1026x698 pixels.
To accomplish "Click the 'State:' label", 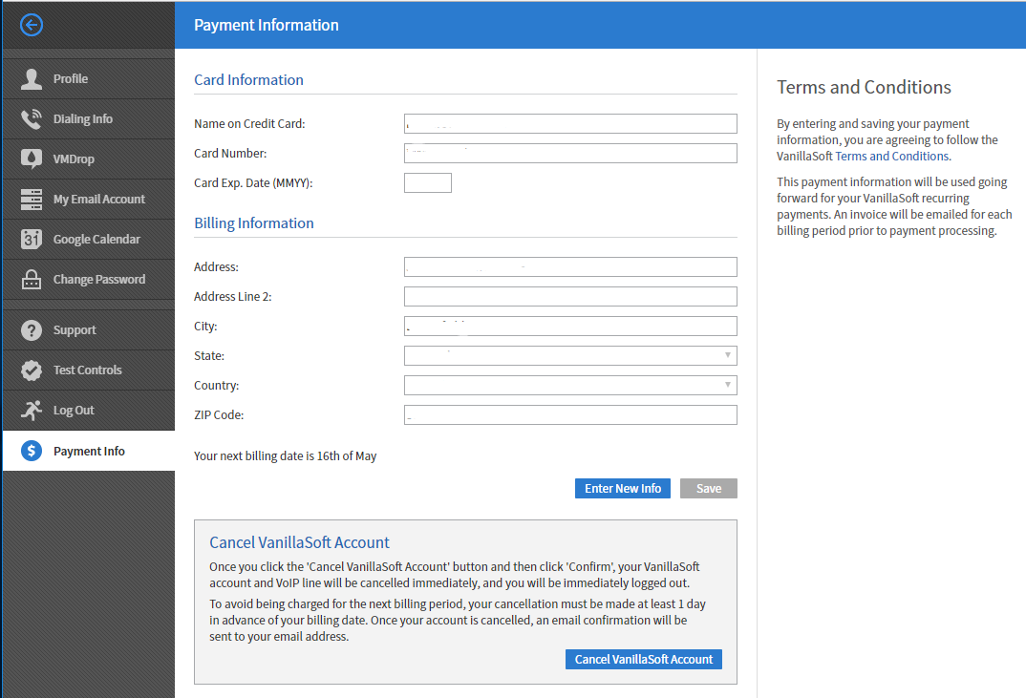I will pyautogui.click(x=209, y=356).
